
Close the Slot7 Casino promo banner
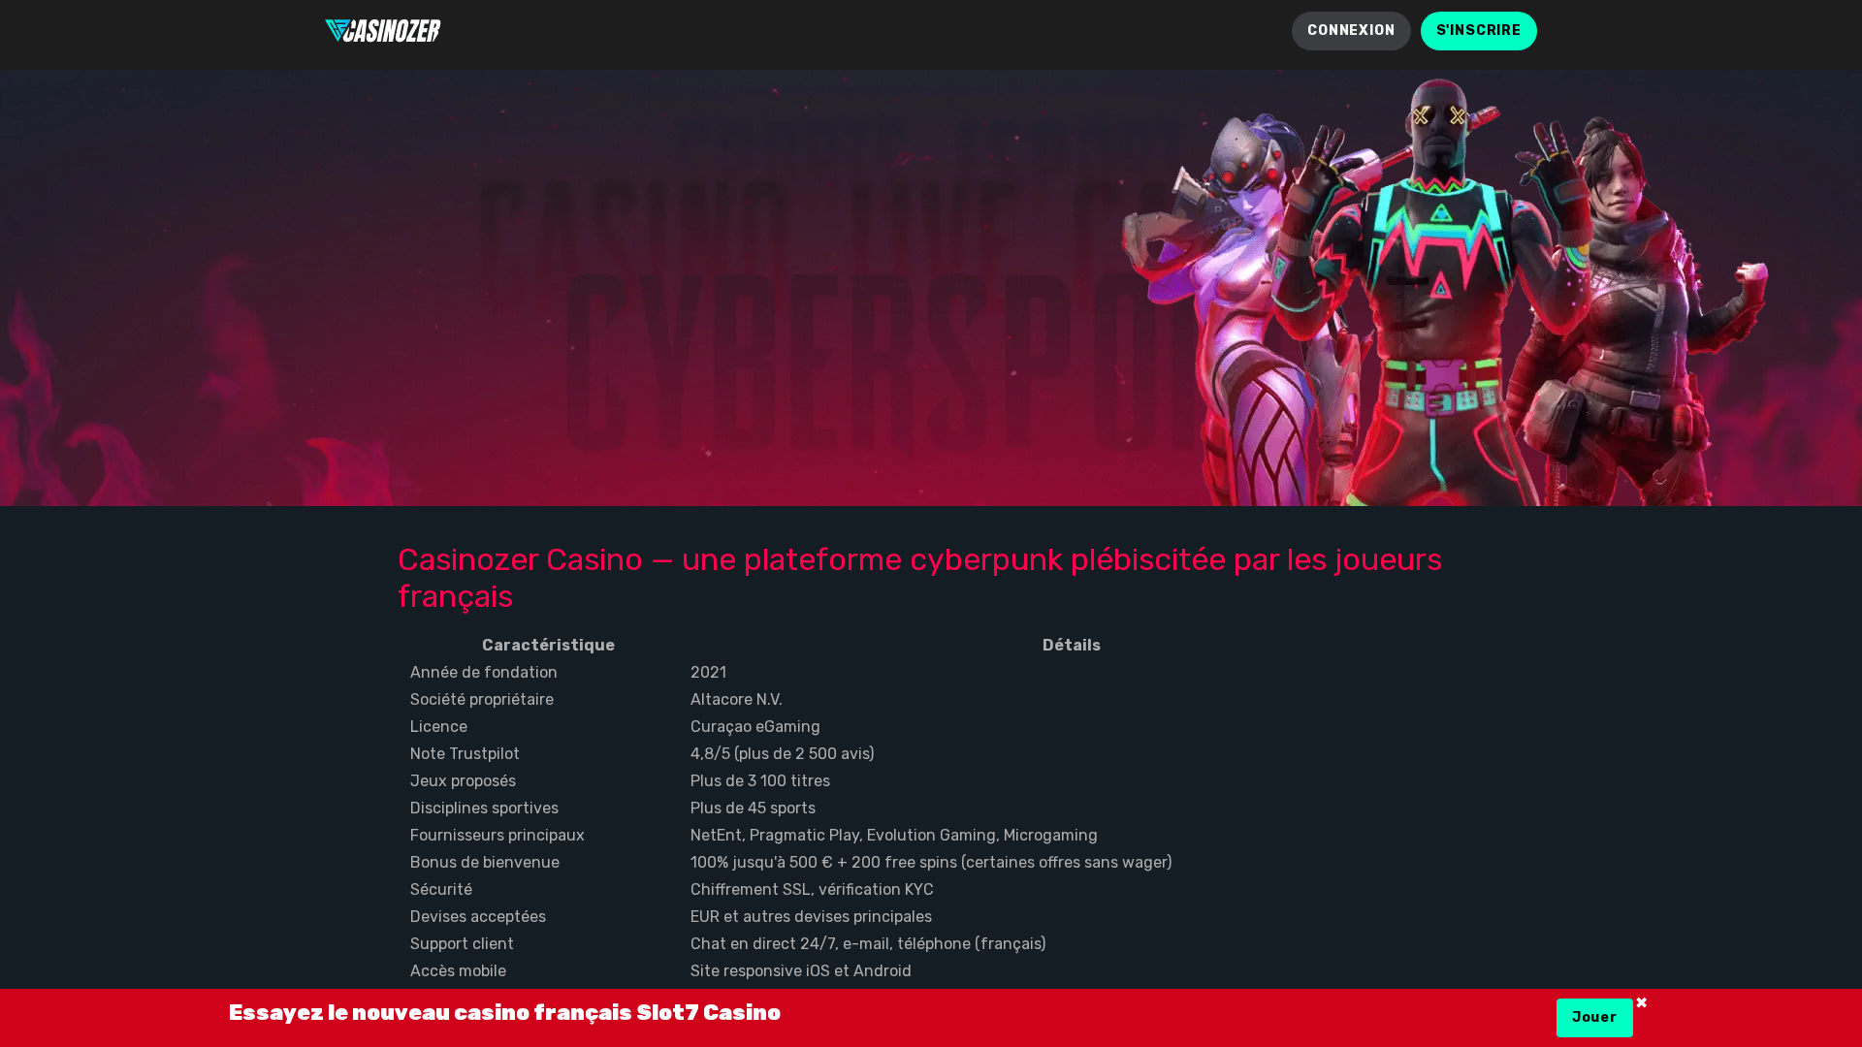(1642, 1002)
